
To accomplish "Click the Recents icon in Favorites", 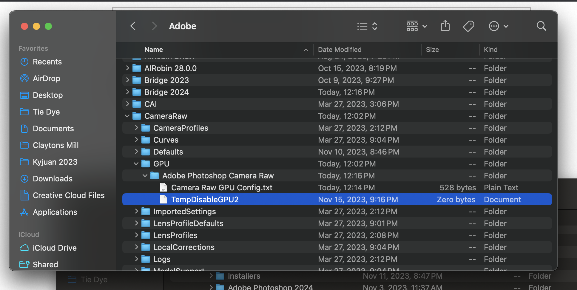I will click(x=24, y=62).
